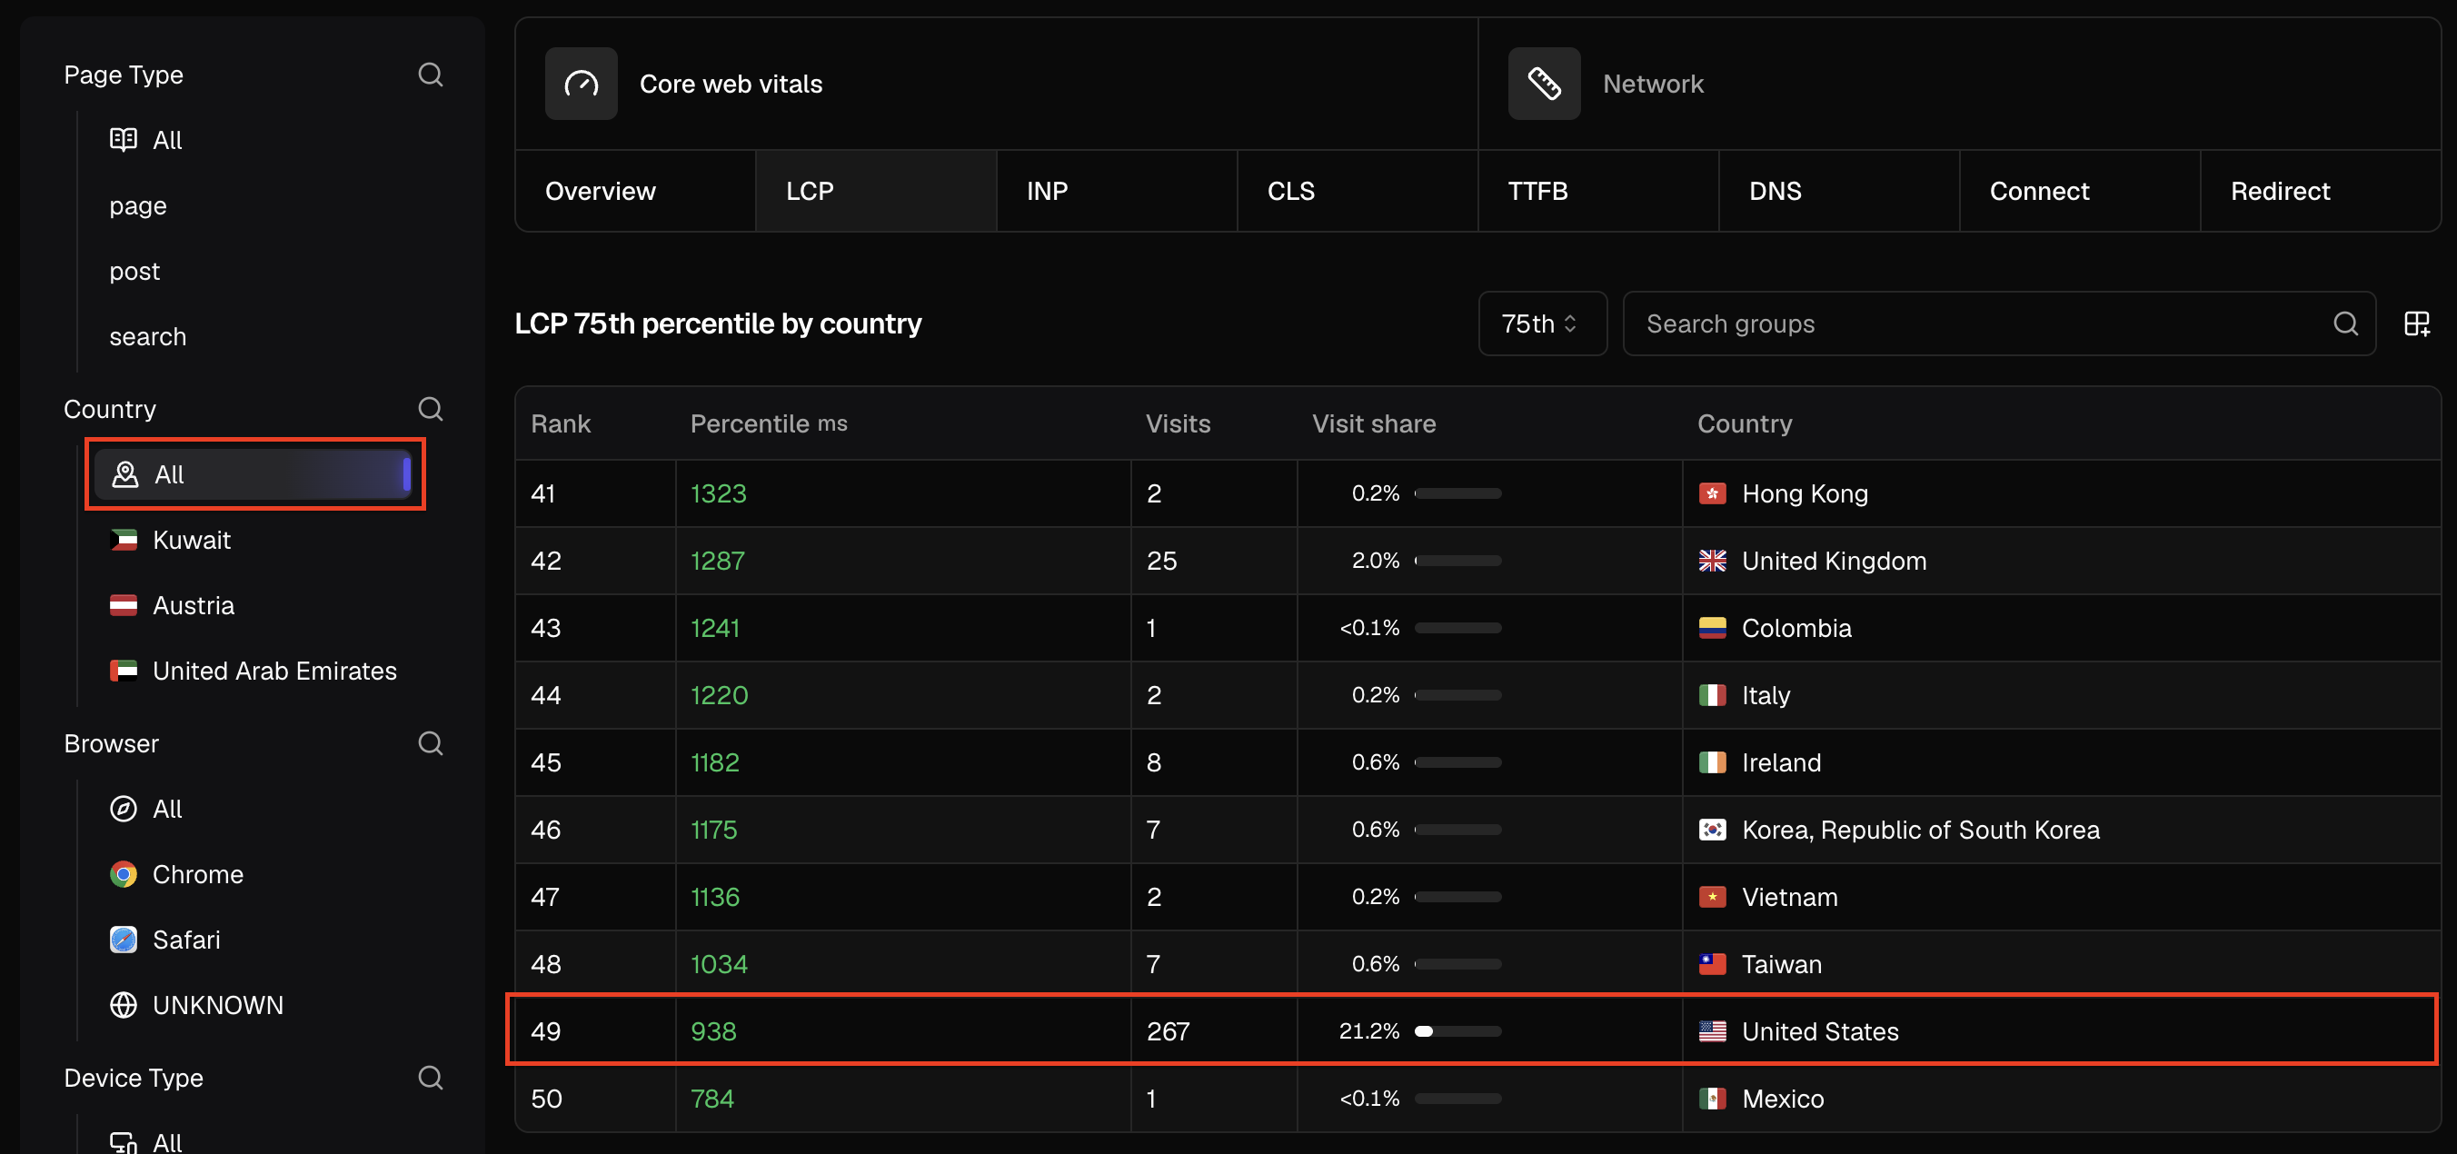Open the Redirect tab
The height and width of the screenshot is (1154, 2457).
(x=2320, y=192)
